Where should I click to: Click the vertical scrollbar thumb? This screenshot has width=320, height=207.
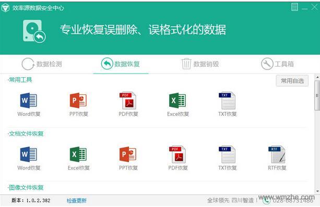[x=317, y=95]
